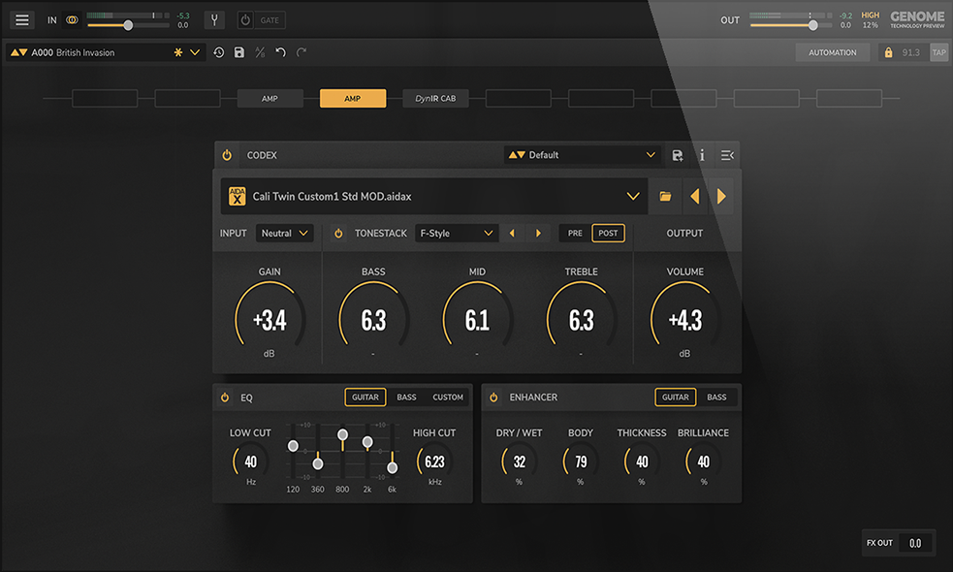Open the hamburger main menu
This screenshot has height=572, width=953.
[22, 20]
